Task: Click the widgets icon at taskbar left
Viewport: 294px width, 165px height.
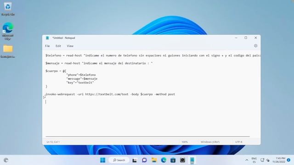Action: tap(6, 160)
